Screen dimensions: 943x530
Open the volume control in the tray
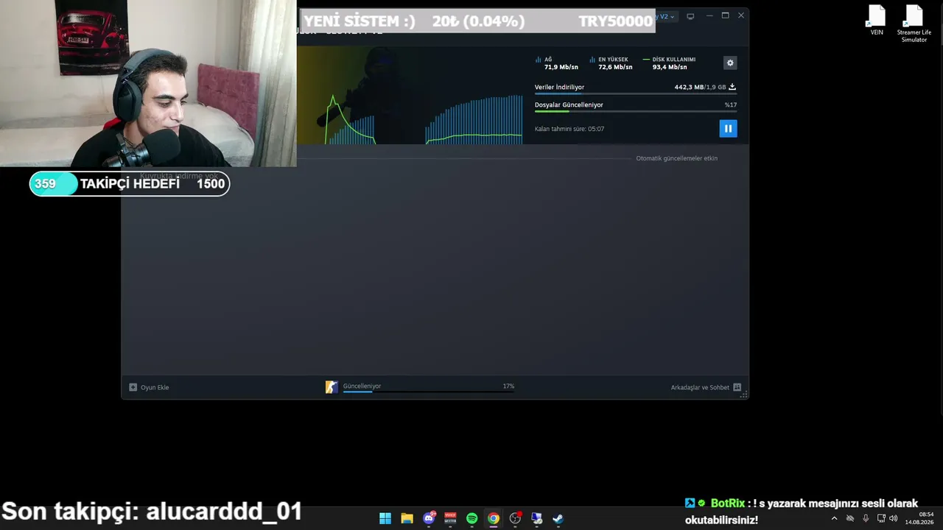pyautogui.click(x=894, y=518)
